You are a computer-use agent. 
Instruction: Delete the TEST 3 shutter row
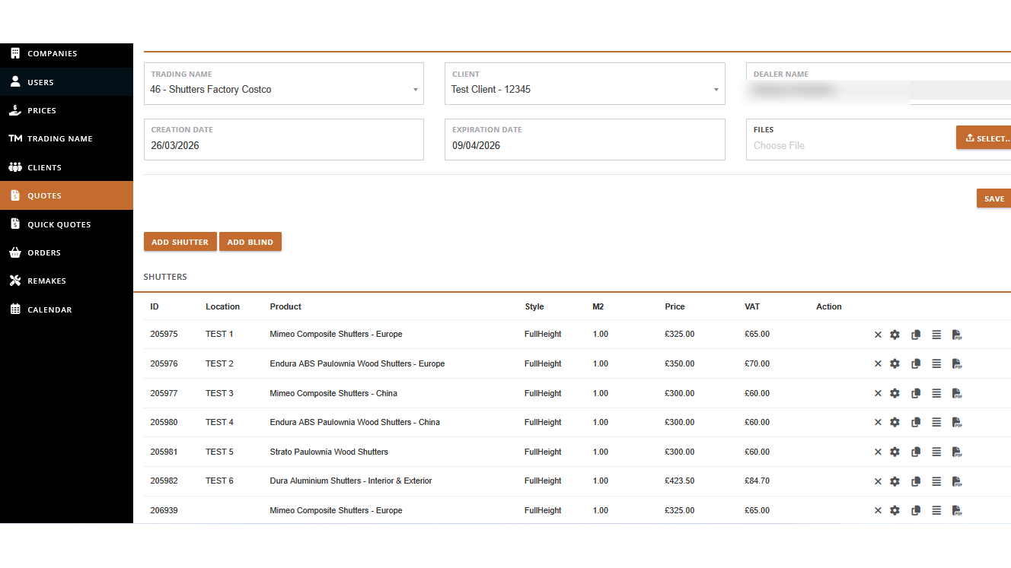(x=878, y=394)
